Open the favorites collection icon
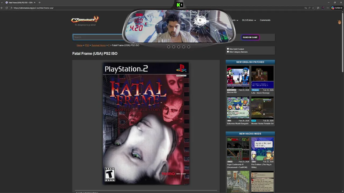Viewport: 344px width, 193px height. tap(318, 8)
